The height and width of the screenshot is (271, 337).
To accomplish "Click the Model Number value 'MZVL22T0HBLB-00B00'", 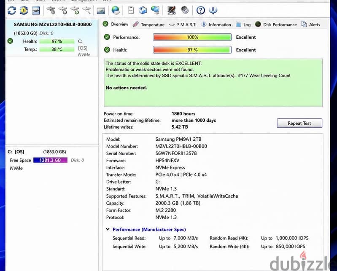I will pyautogui.click(x=181, y=146).
